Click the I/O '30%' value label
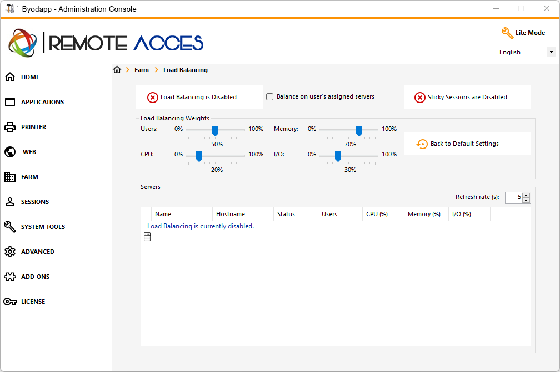 click(350, 170)
